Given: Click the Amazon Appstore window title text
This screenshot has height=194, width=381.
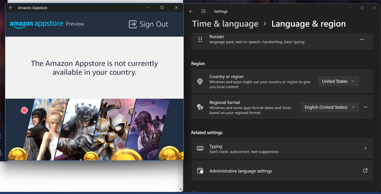Looking at the screenshot, I should (x=32, y=8).
